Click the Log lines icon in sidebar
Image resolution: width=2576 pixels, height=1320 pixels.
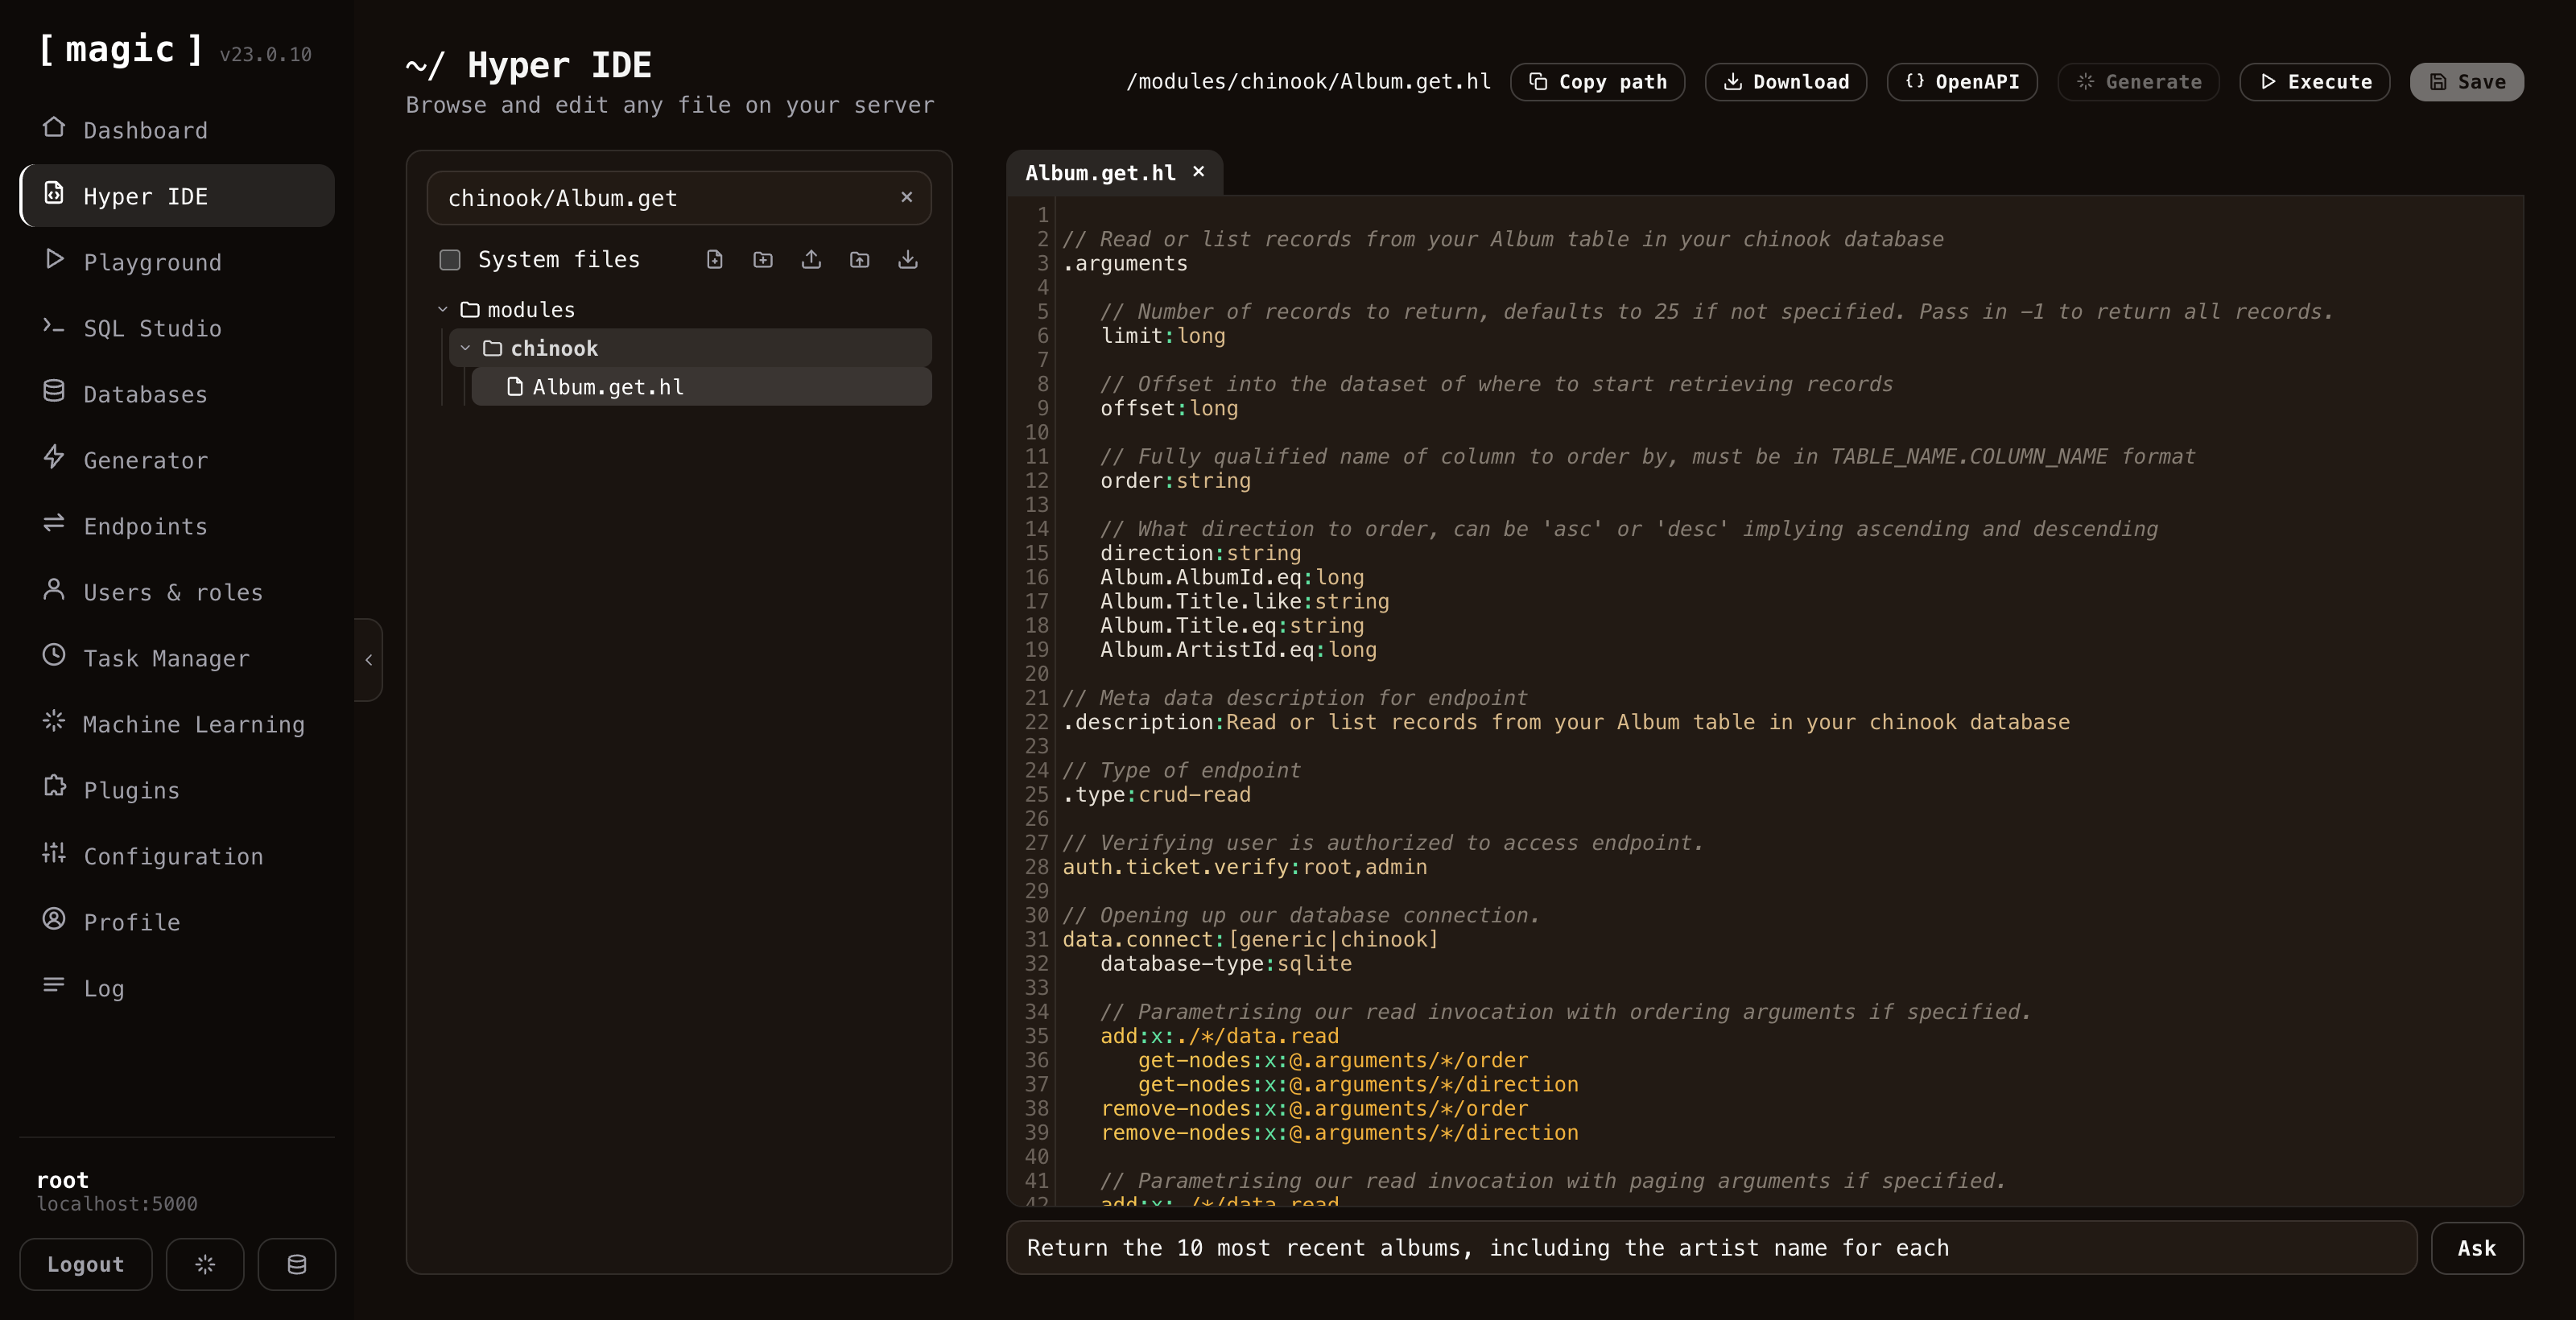point(54,986)
